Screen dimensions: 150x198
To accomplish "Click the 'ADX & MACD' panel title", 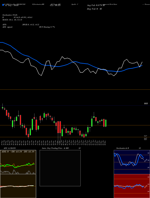I will point(10,148).
